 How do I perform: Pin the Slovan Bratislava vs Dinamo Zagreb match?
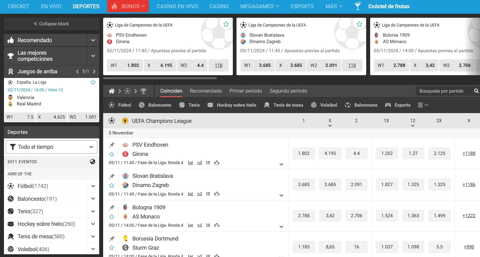[112, 176]
